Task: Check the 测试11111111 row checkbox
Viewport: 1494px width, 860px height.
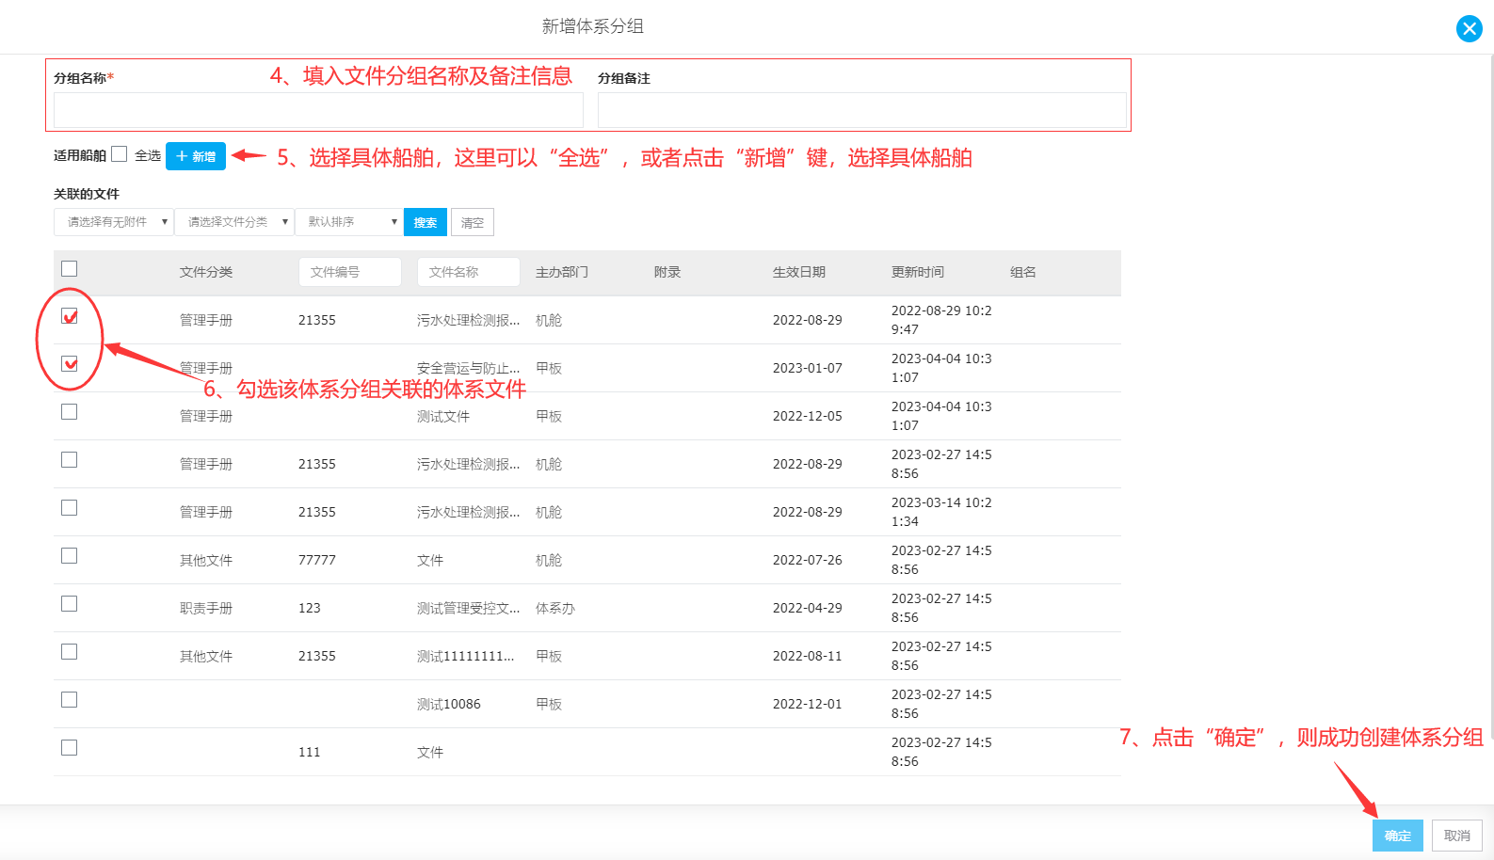Action: (69, 652)
